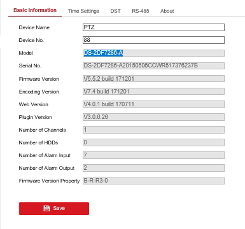Open the About tab
This screenshot has width=245, height=229.
pyautogui.click(x=167, y=11)
